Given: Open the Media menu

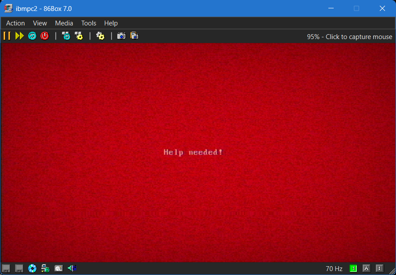Looking at the screenshot, I should pyautogui.click(x=64, y=23).
